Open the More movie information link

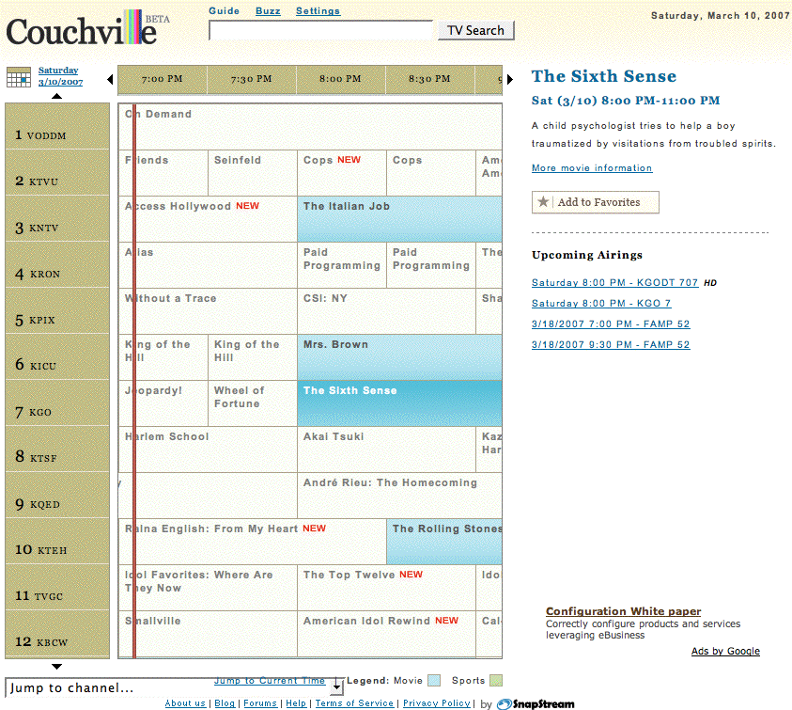[591, 168]
